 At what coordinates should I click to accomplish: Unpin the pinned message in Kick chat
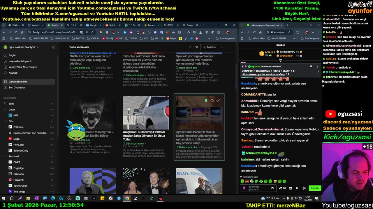pos(311,66)
